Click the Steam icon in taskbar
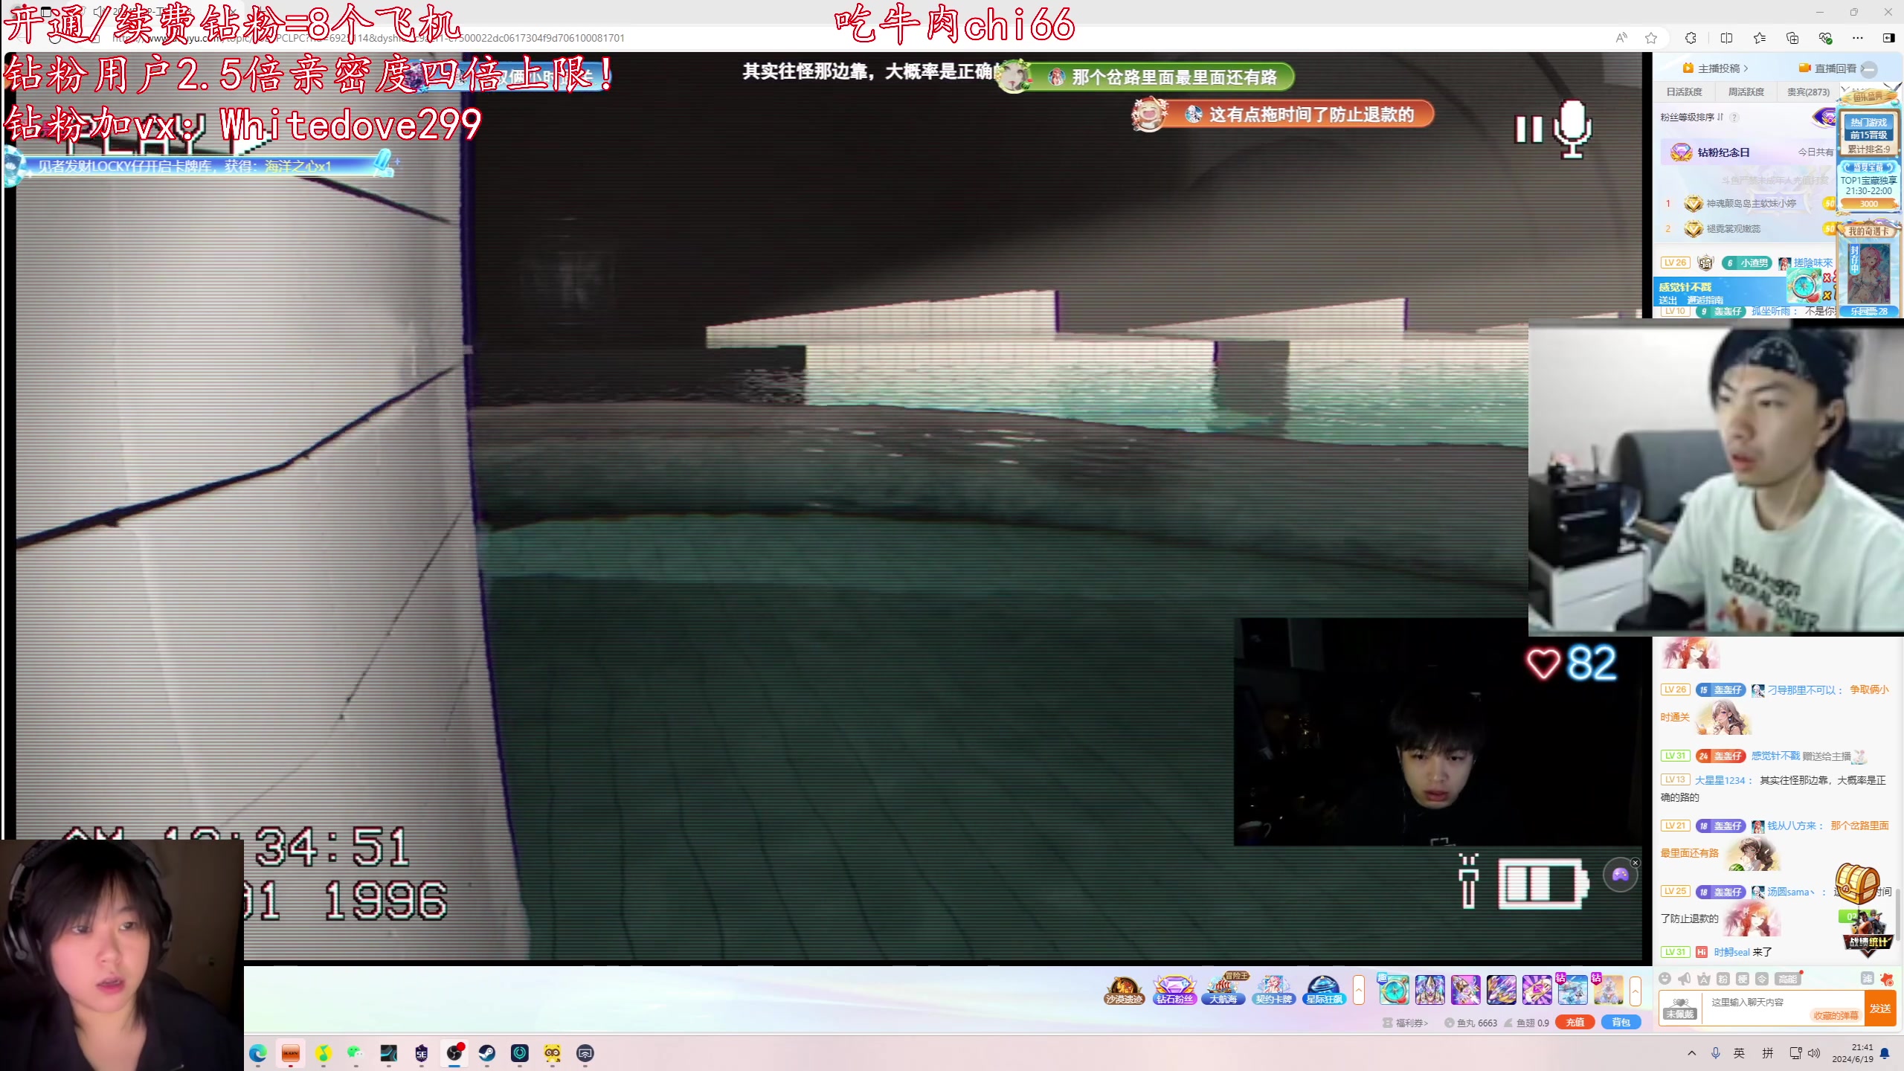This screenshot has width=1904, height=1071. coord(486,1053)
